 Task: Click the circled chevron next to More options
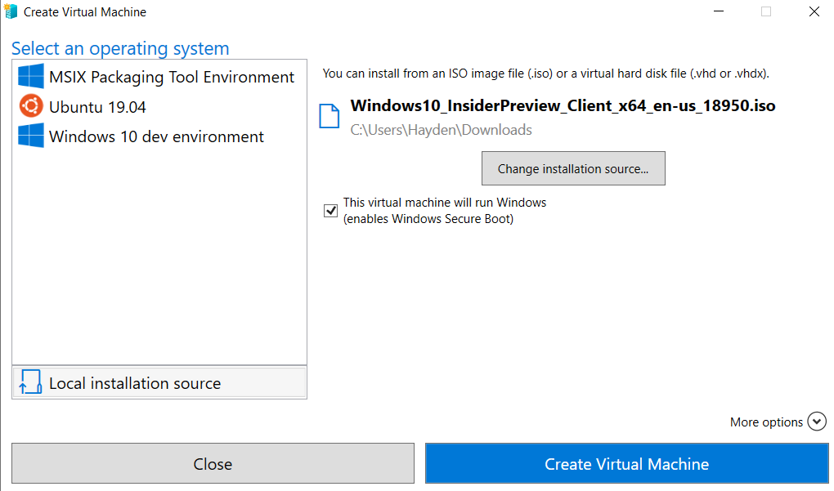816,422
